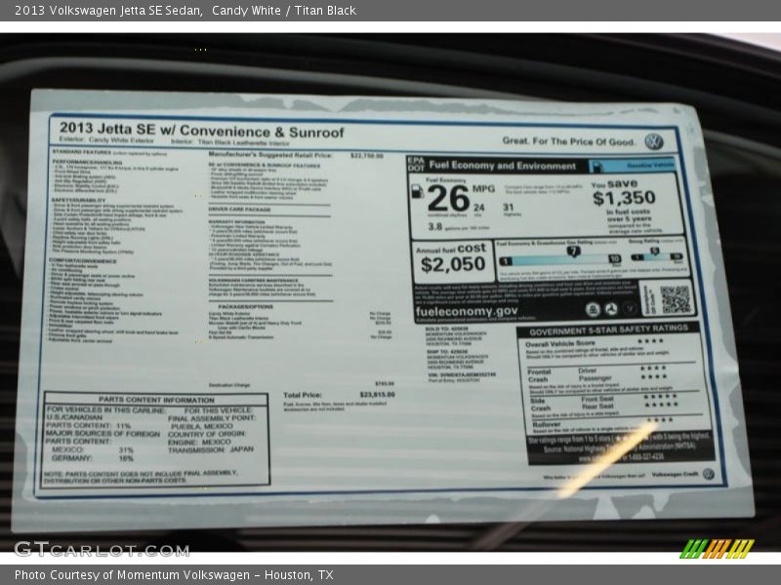Image resolution: width=781 pixels, height=585 pixels.
Task: Click the small Volkswagen Credit logo at sticker bottom
Action: tap(709, 474)
